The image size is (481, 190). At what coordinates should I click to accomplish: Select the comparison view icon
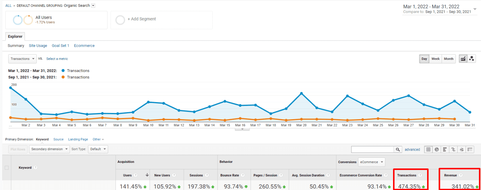point(453,149)
